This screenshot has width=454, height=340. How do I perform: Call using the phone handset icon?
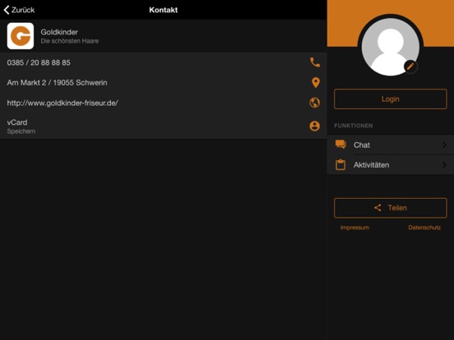pos(315,62)
